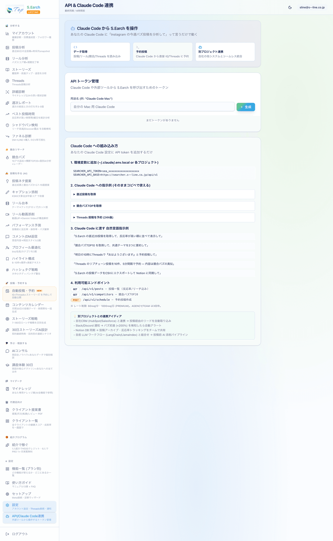Open クライアント提案書 in the sidebar
This screenshot has height=541, width=333.
click(x=29, y=411)
